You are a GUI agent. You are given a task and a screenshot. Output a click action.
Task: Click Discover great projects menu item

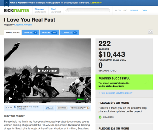click(40, 10)
